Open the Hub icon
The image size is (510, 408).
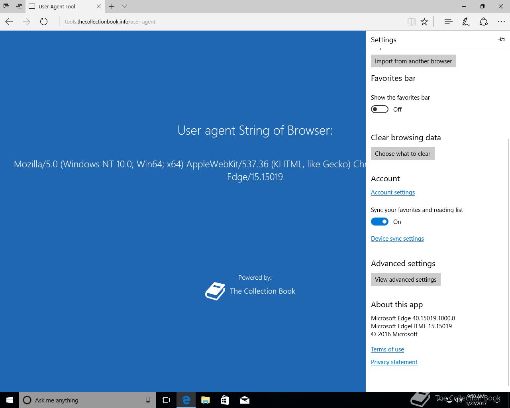coord(448,22)
